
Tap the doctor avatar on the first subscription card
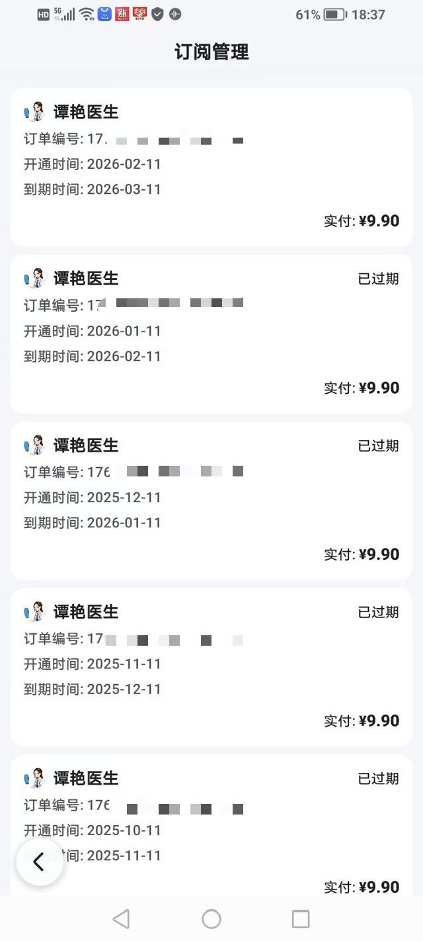pyautogui.click(x=31, y=111)
